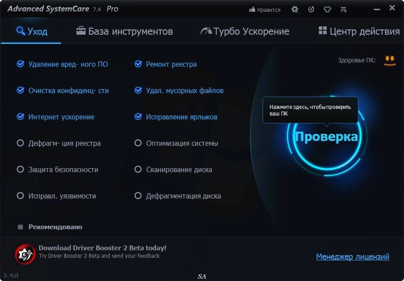Click the Advanced SystemCare 7.4 Pro title

pyautogui.click(x=63, y=9)
